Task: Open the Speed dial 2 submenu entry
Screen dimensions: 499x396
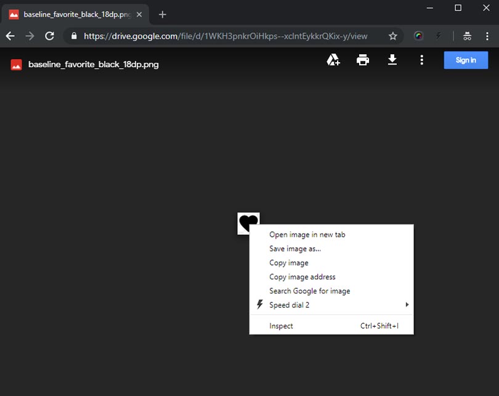Action: (331, 305)
